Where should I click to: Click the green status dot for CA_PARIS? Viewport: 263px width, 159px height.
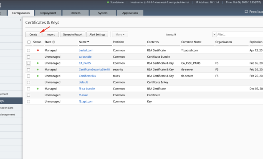(38, 63)
